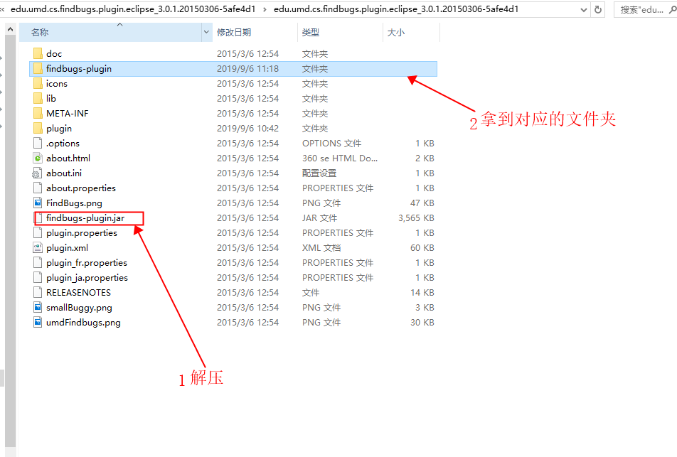Click the about.ini settings file icon

tap(37, 173)
